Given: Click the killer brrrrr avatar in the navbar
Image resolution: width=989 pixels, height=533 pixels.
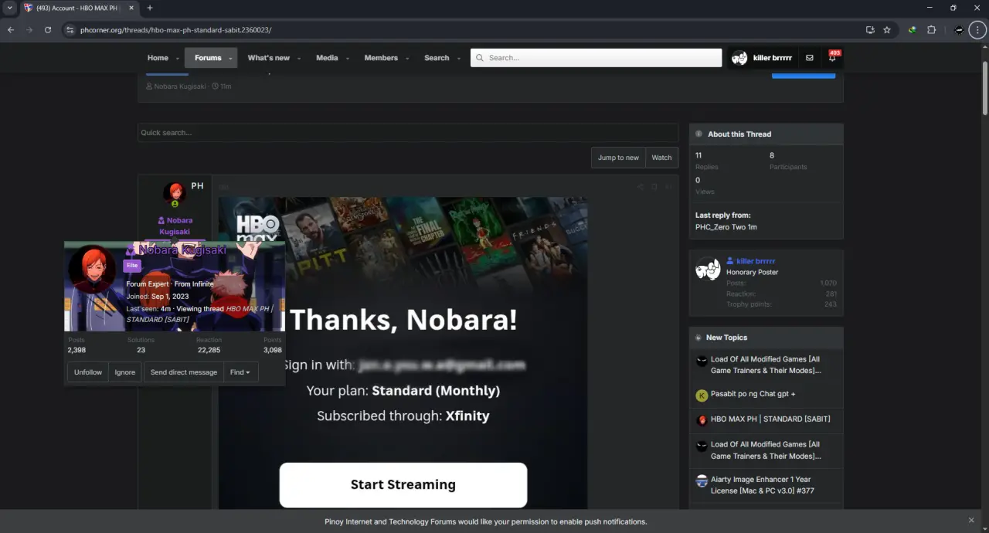Looking at the screenshot, I should (x=739, y=58).
